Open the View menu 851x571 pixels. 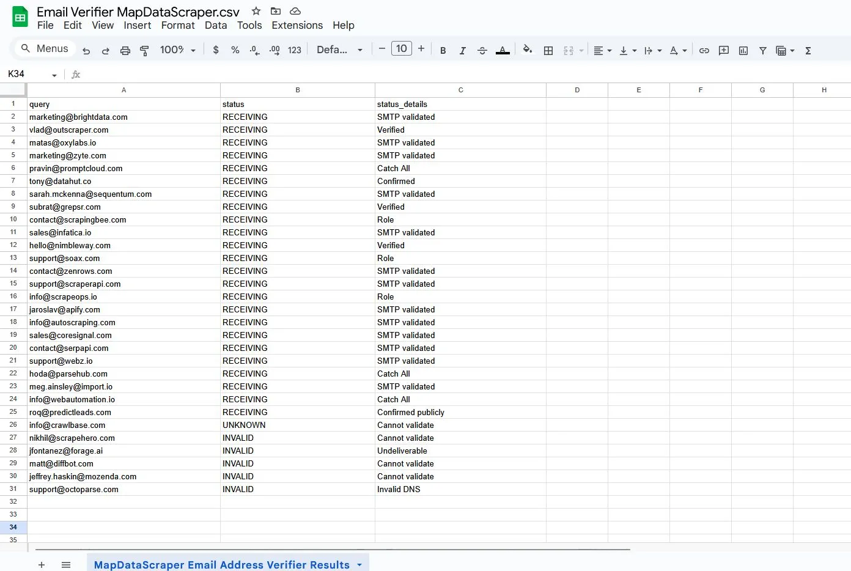click(103, 25)
